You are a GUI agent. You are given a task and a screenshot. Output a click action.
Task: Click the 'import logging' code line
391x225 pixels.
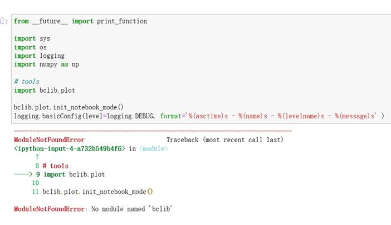39,56
